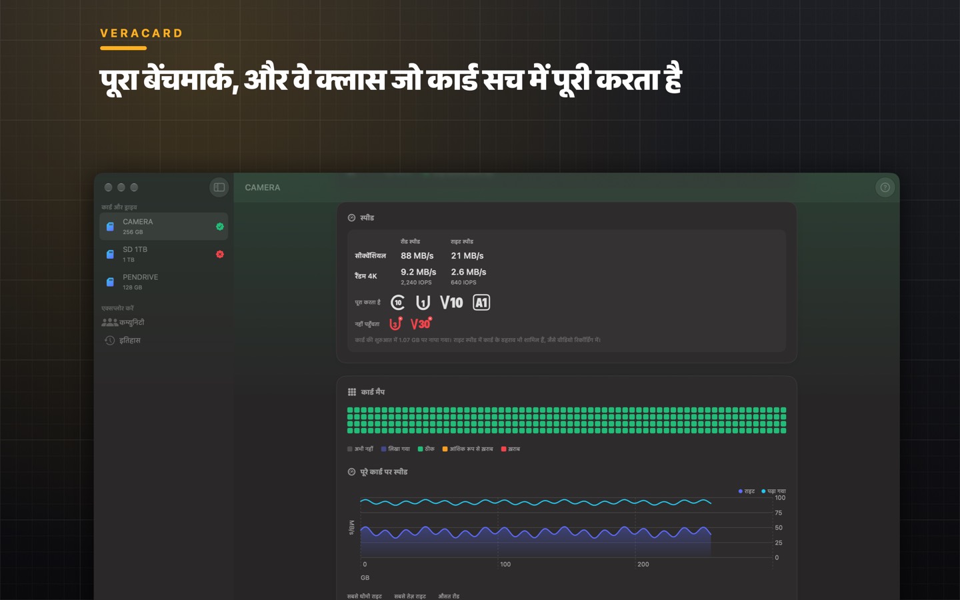This screenshot has width=960, height=600.
Task: Click the CAMERA card's blue drive icon
Action: tap(110, 227)
